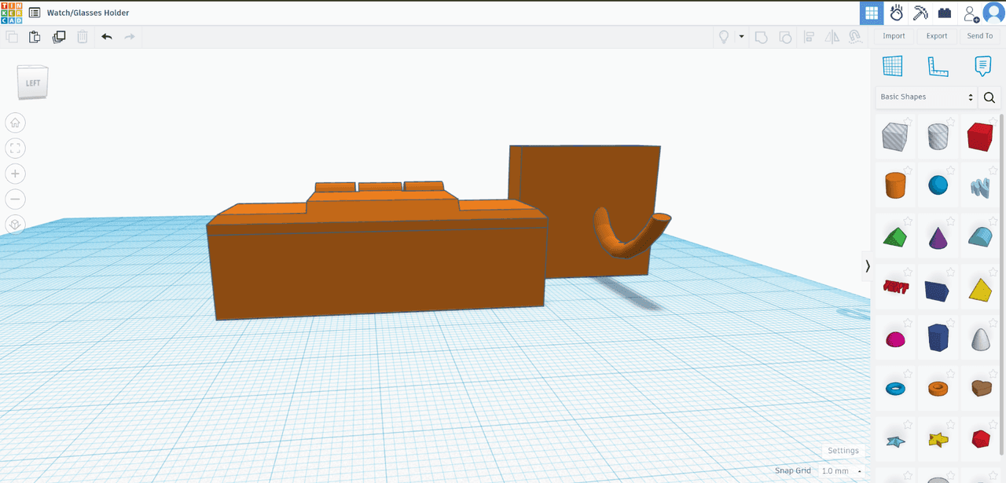Open the Send To menu
This screenshot has width=1006, height=483.
point(979,36)
